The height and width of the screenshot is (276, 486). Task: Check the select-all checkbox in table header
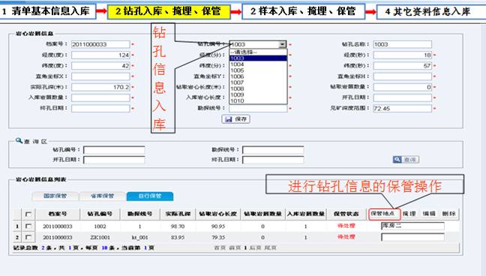click(x=28, y=214)
